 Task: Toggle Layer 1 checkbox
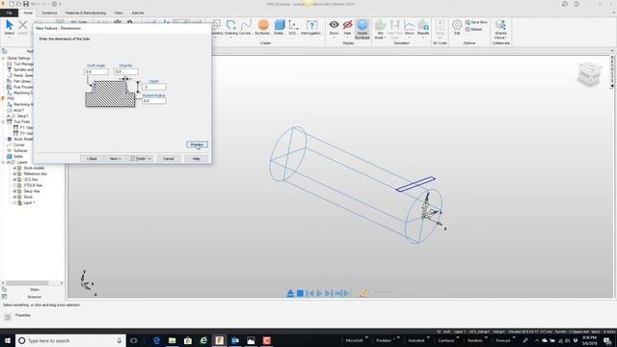click(x=14, y=202)
